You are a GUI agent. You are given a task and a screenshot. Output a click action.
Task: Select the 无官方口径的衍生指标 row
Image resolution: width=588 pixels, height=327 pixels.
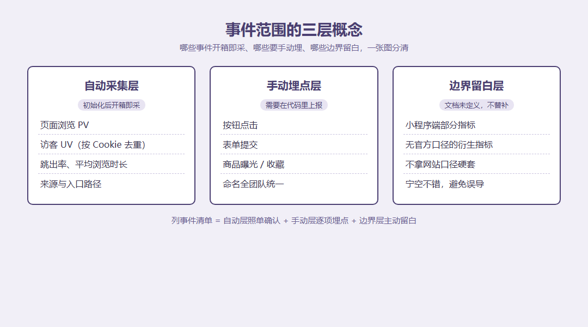(x=476, y=144)
